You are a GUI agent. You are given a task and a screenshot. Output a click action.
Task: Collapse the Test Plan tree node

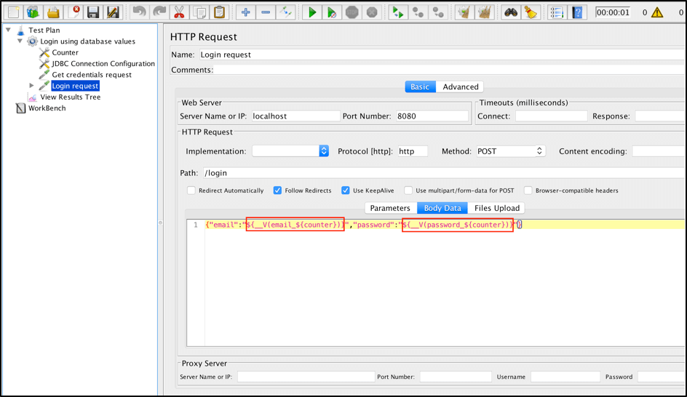tap(8, 30)
